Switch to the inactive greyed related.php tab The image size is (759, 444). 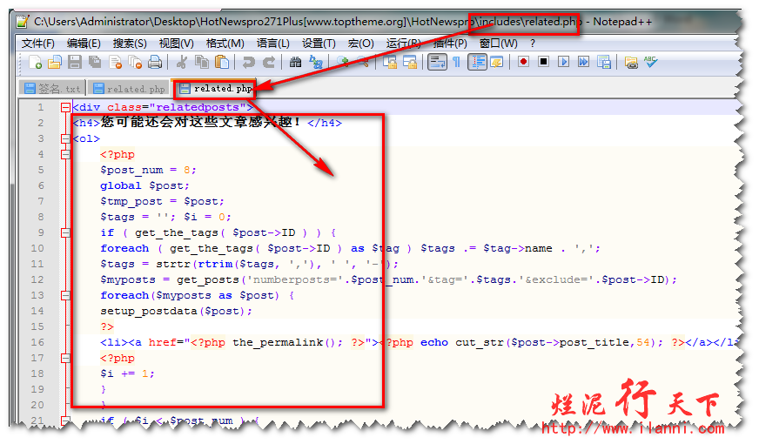coord(129,89)
